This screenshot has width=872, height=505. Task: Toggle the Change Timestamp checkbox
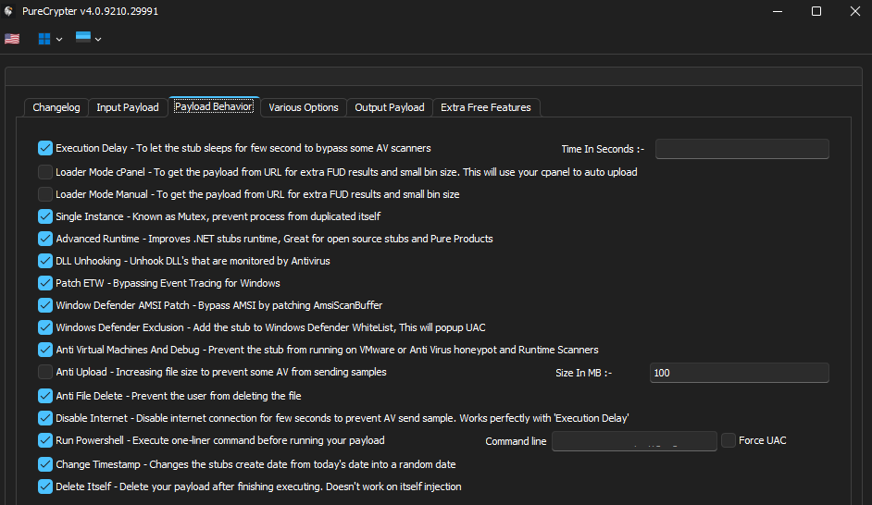pos(45,464)
